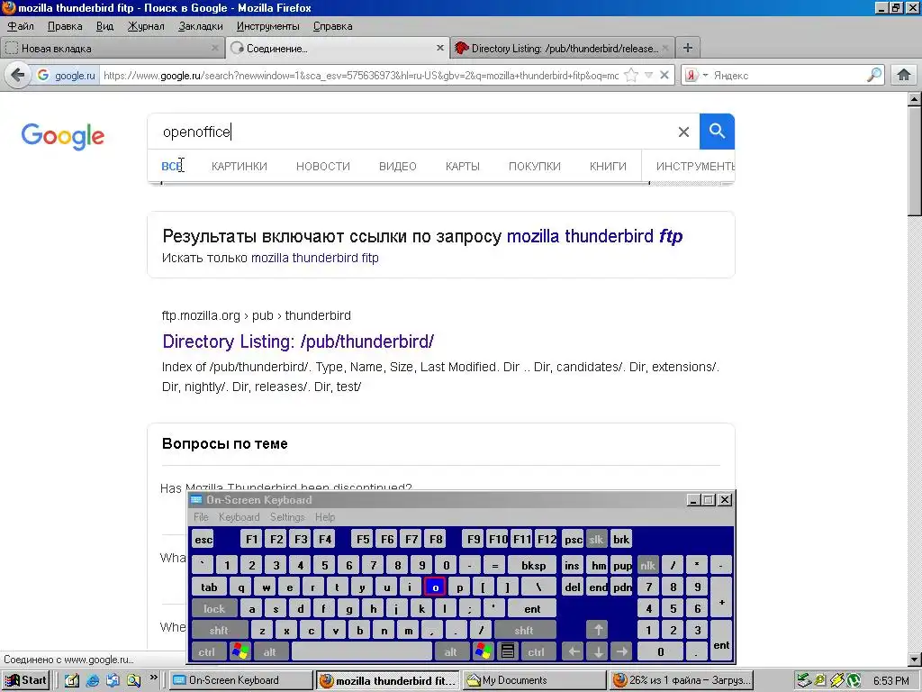Click the Firefox home button
The width and height of the screenshot is (922, 692).
tap(904, 76)
